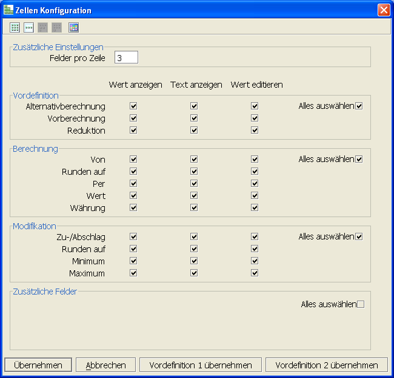This screenshot has width=394, height=378.
Task: Toggle Wert editieren for Maximum row
Action: (x=255, y=273)
